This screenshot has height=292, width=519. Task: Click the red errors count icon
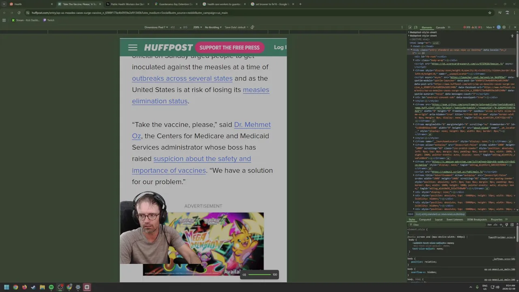[x=466, y=27]
